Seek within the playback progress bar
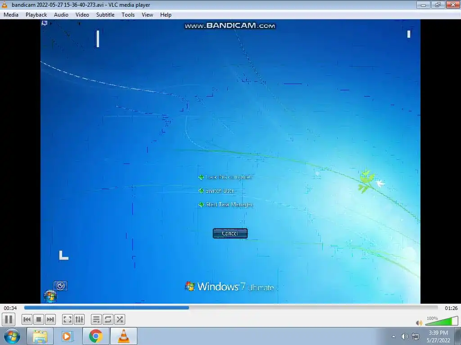Image resolution: width=461 pixels, height=345 pixels. [231, 308]
